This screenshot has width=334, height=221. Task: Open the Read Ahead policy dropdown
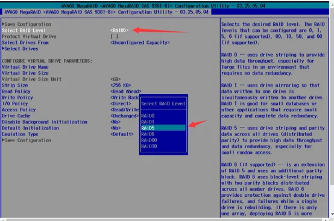[125, 92]
